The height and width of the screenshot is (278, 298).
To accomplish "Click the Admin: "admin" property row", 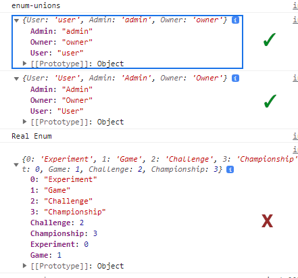I will pyautogui.click(x=61, y=31).
